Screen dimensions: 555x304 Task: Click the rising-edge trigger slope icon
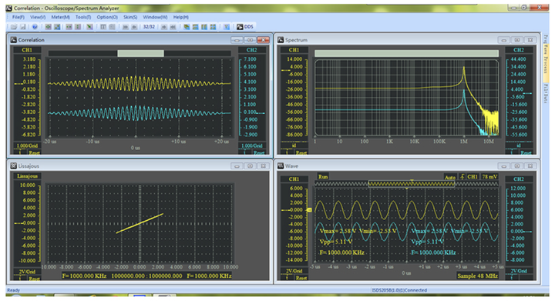click(462, 176)
